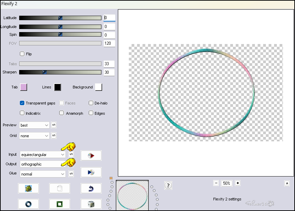This screenshot has width=295, height=211.
Task: Uncheck Transparent gaps option
Action: [22, 103]
